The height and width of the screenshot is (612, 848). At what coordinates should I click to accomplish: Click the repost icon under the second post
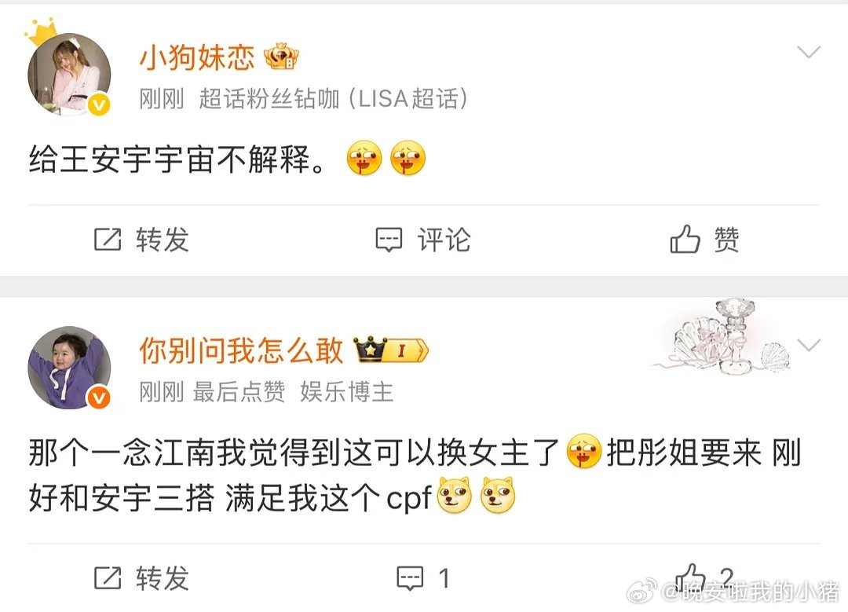point(108,578)
